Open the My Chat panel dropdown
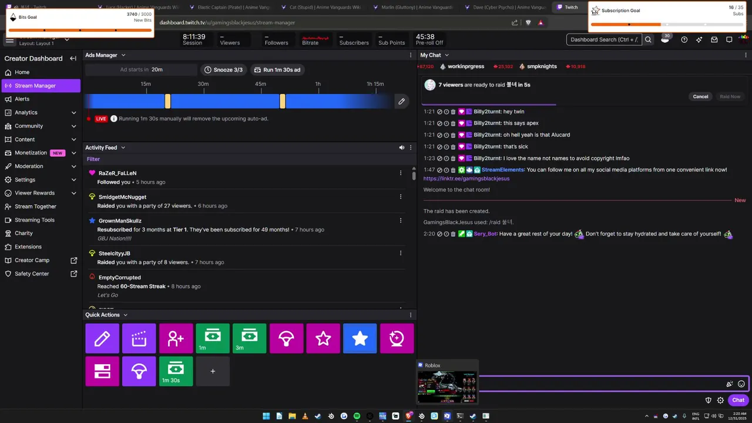 click(x=446, y=55)
